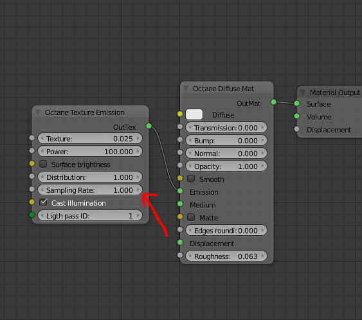Click the Surface brightness yellow socket
Viewport: 362px width, 320px height.
[x=32, y=164]
